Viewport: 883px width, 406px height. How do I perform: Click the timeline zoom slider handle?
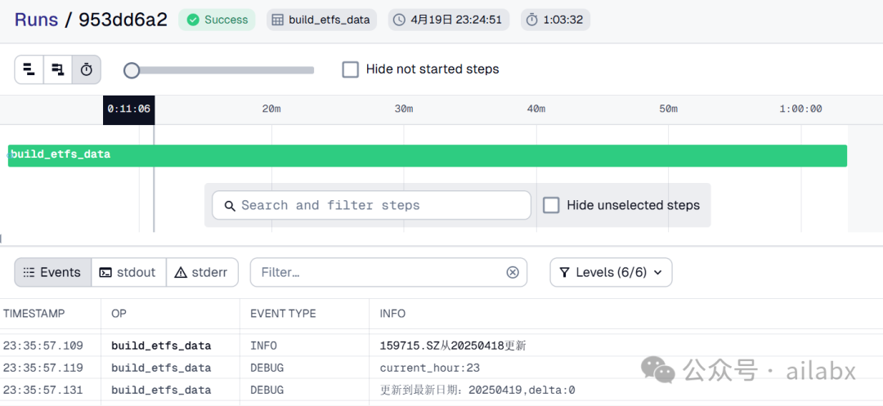coord(132,70)
